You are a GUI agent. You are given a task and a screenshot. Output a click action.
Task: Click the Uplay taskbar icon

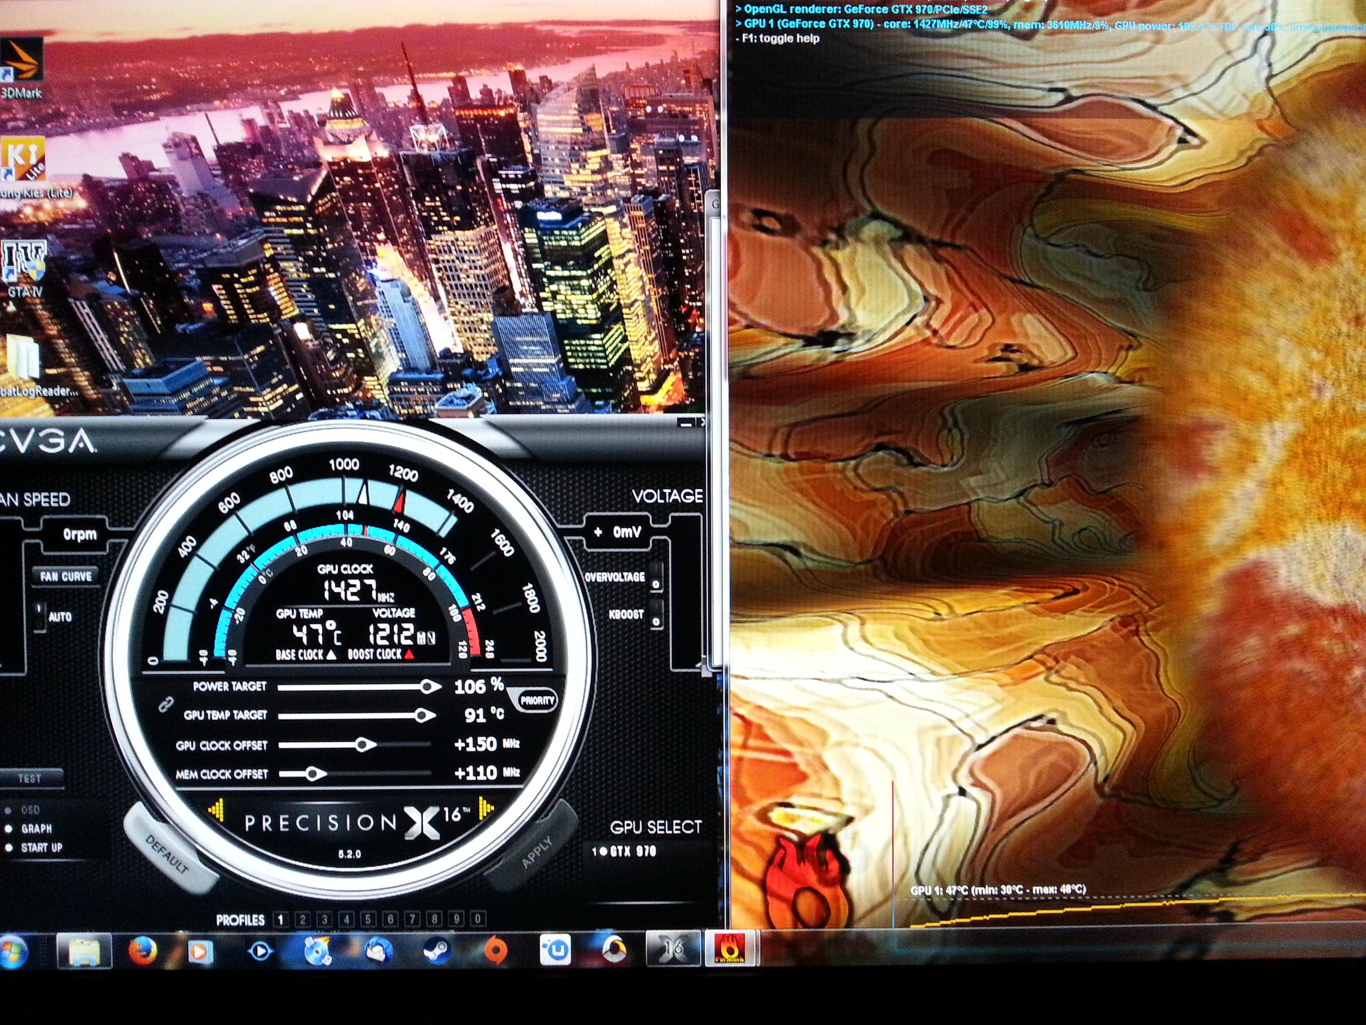pos(555,950)
